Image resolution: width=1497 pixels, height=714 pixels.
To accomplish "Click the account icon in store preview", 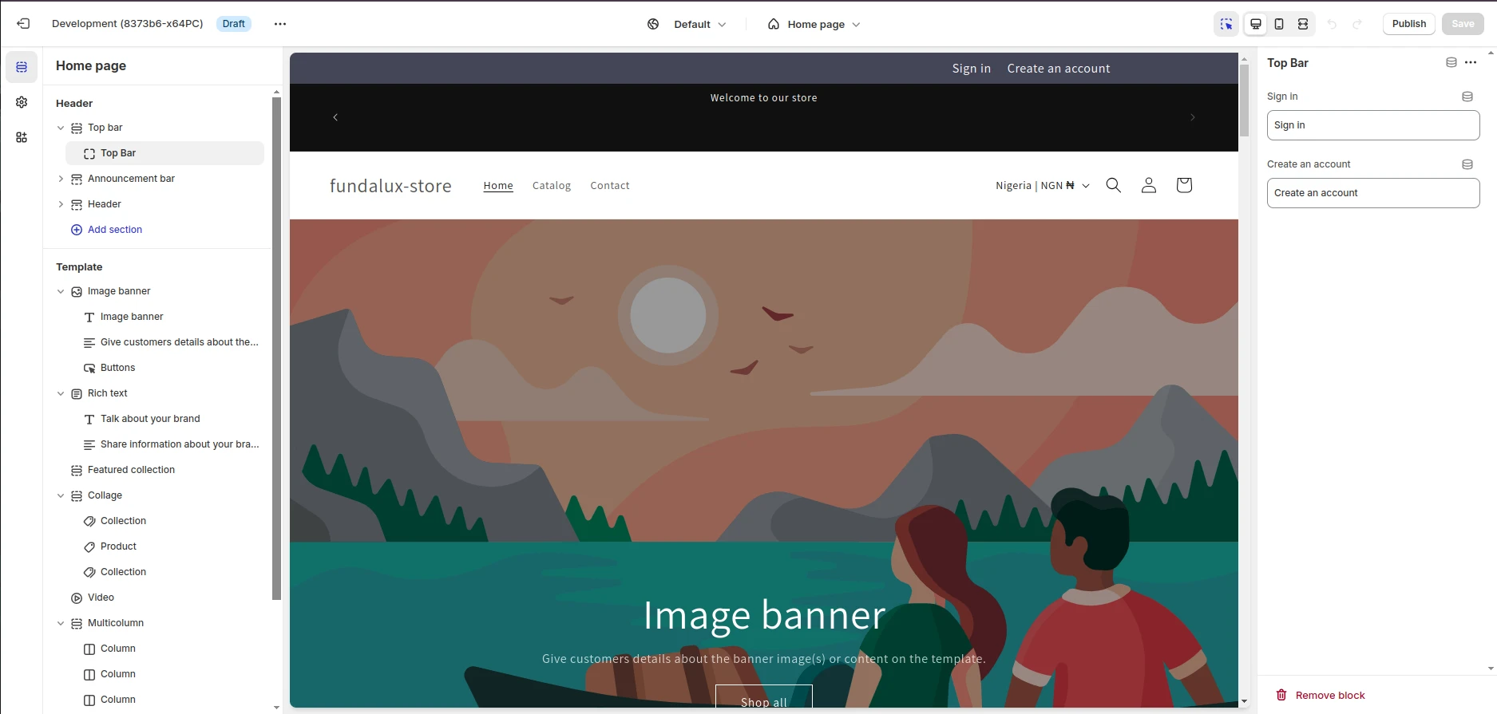I will (x=1148, y=185).
